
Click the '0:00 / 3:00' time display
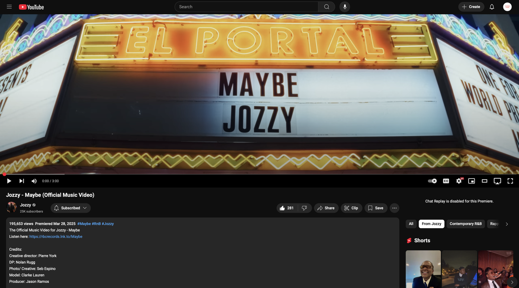51,181
